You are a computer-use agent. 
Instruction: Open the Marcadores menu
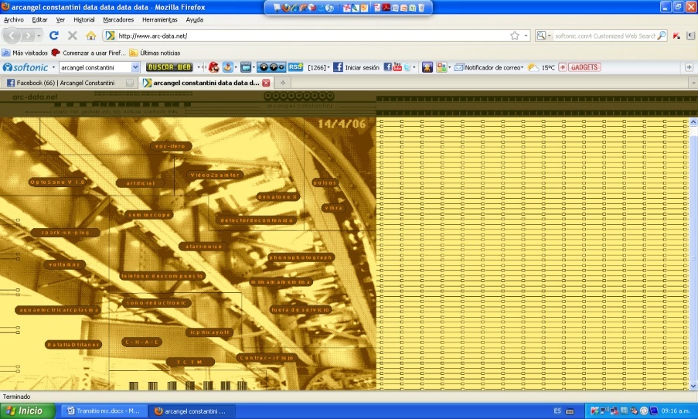118,19
